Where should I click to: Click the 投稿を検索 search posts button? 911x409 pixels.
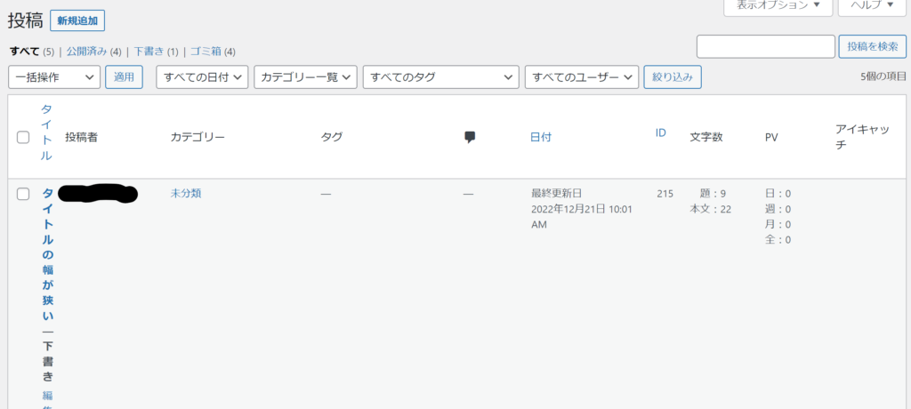[x=872, y=46]
